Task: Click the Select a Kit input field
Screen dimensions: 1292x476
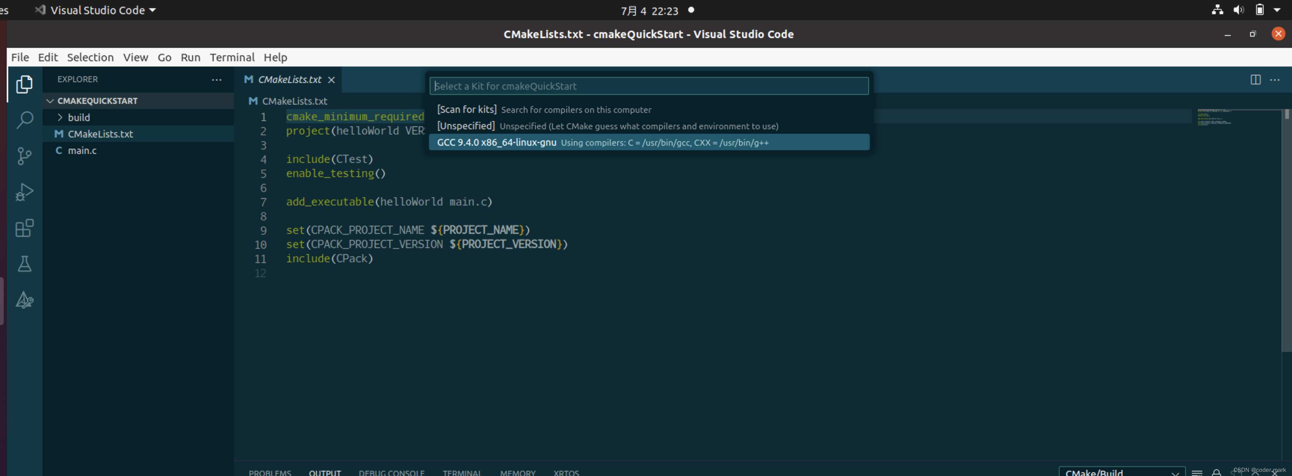Action: [649, 86]
